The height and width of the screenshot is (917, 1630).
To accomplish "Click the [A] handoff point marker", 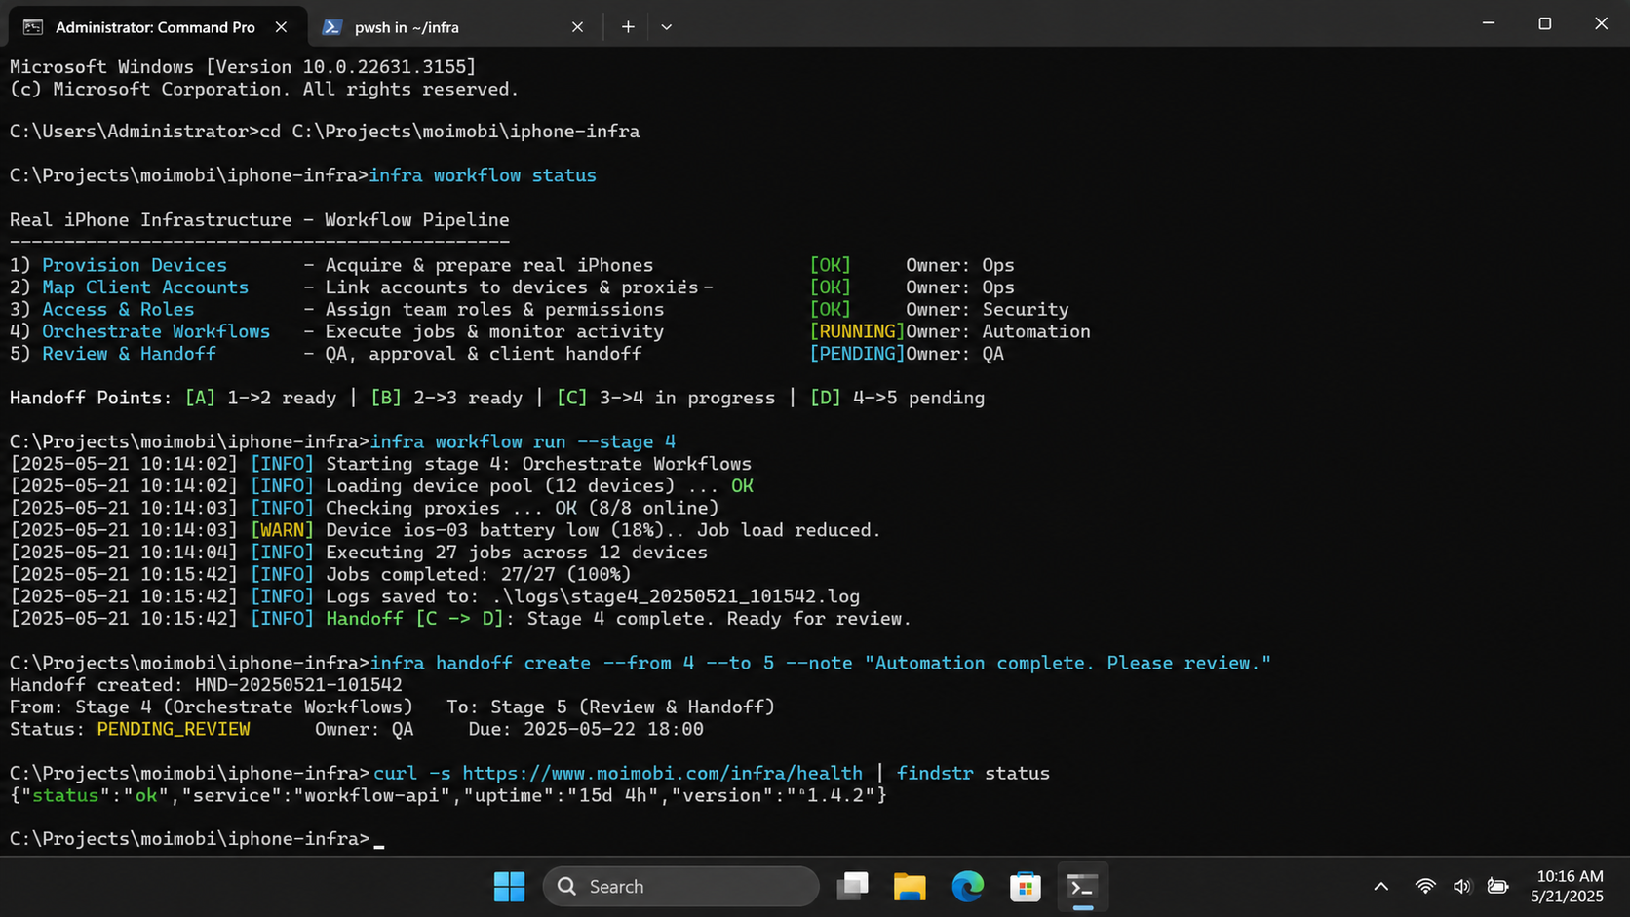I will (200, 398).
